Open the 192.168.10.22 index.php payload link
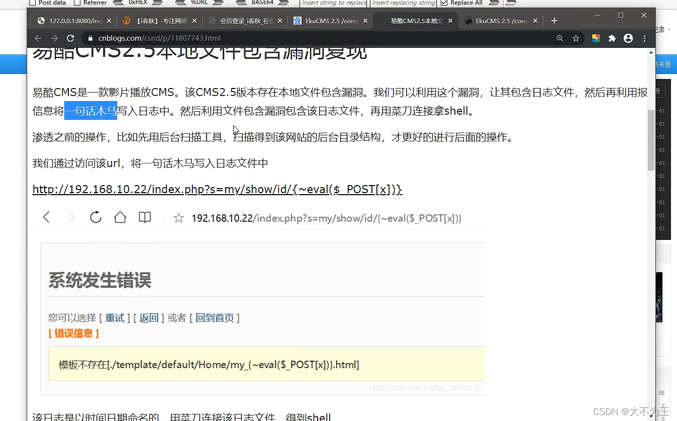This screenshot has height=421, width=677. coord(217,190)
